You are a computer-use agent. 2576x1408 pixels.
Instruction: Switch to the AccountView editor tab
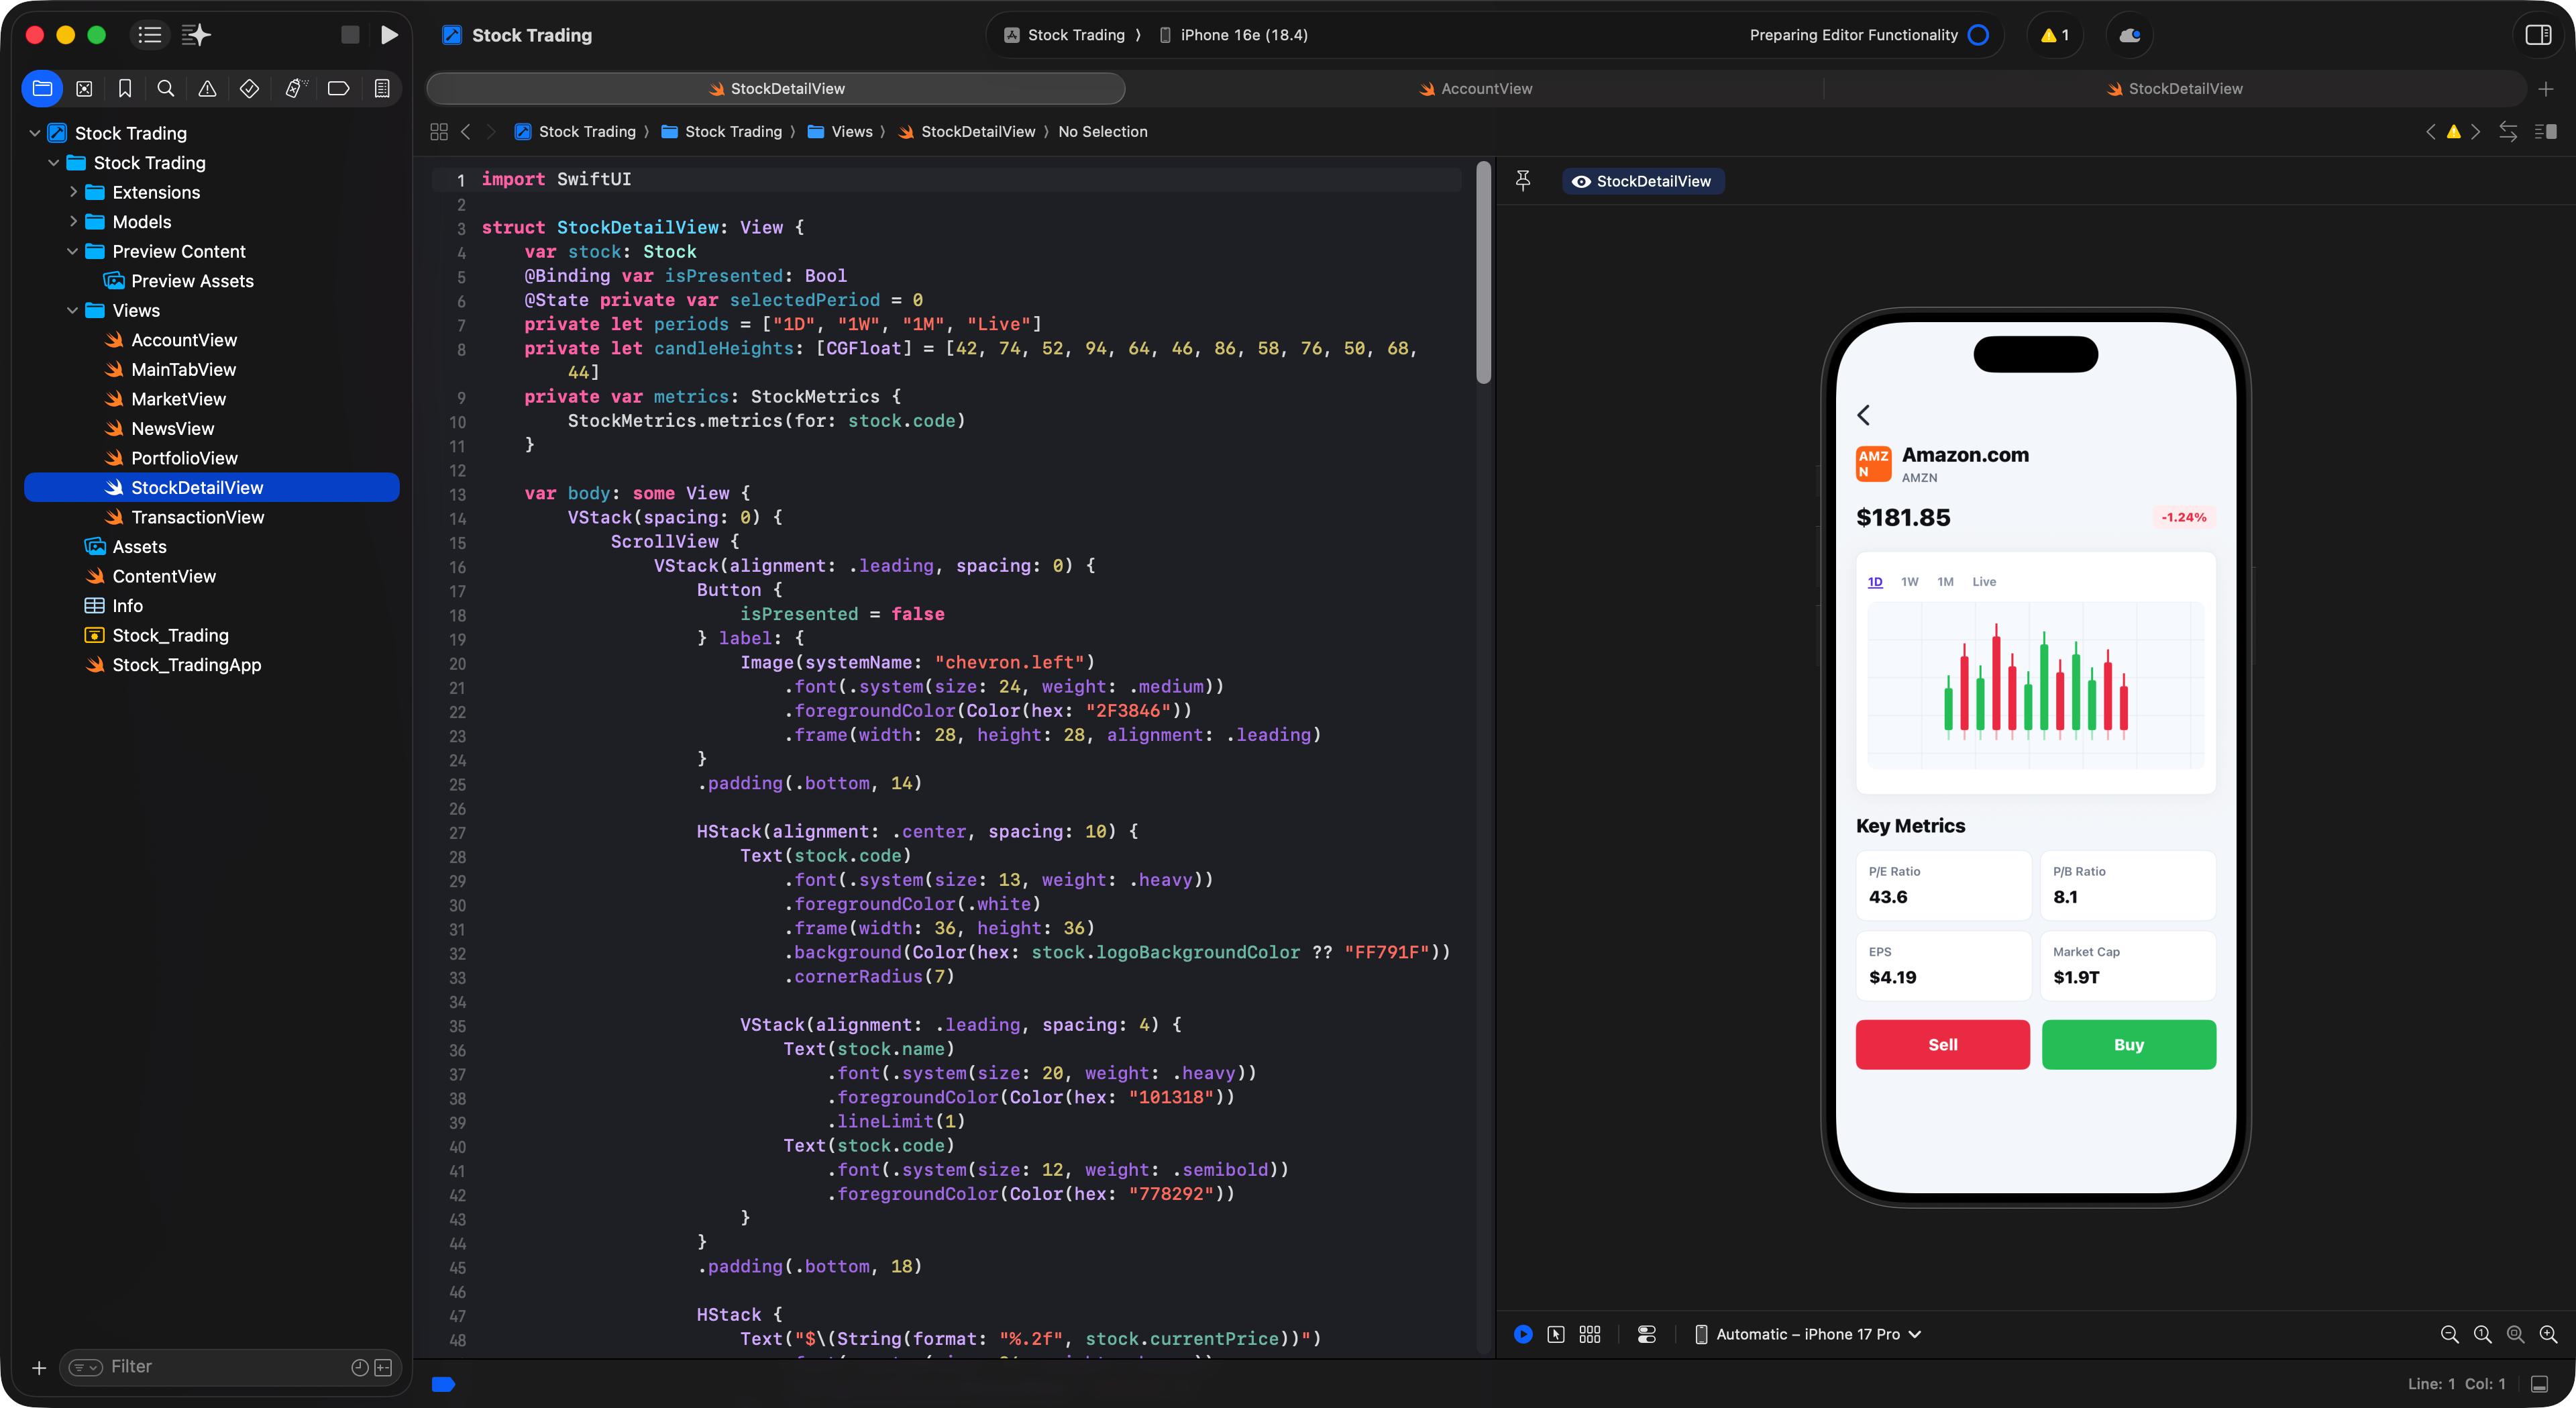click(1475, 89)
